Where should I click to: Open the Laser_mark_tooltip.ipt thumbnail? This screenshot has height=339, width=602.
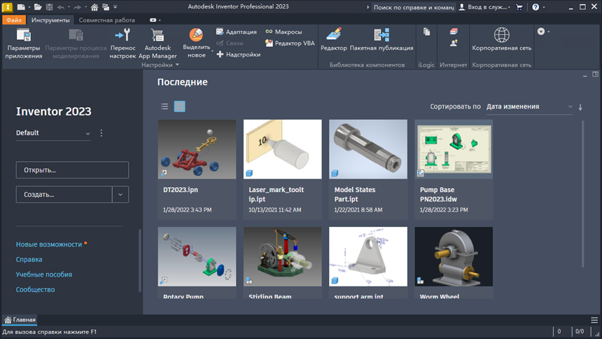coord(283,149)
